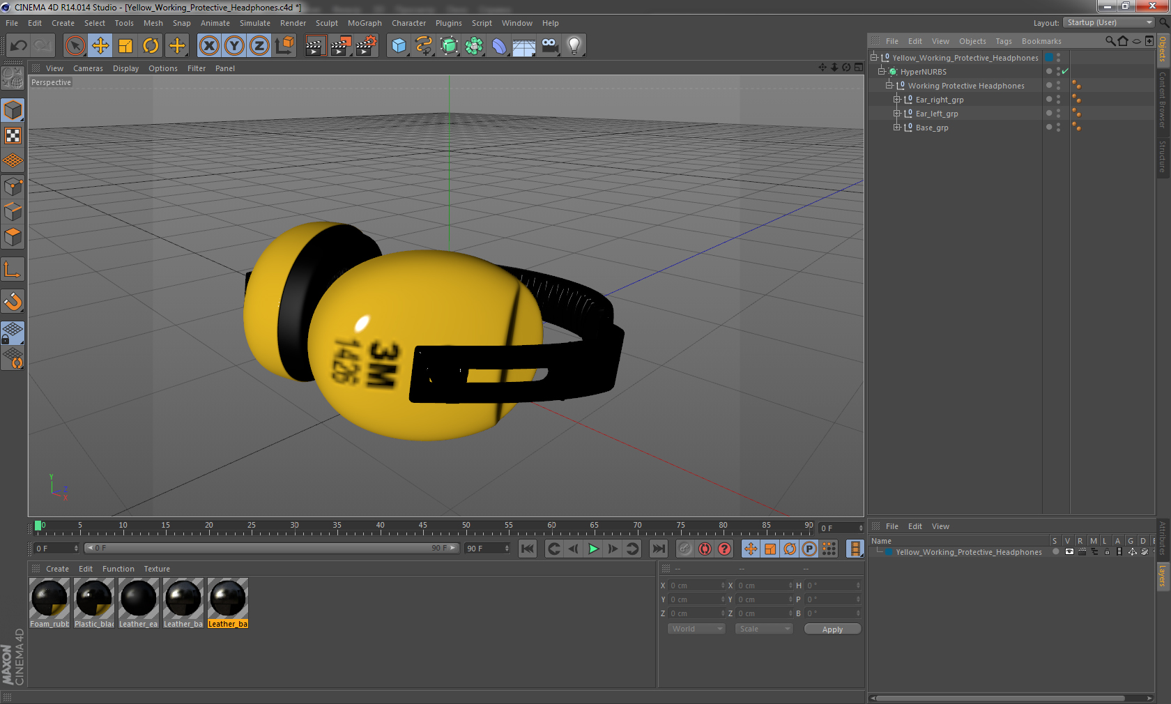Image resolution: width=1171 pixels, height=704 pixels.
Task: Activate the Rotate tool
Action: [151, 46]
